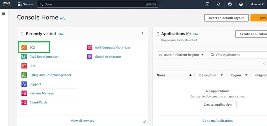The height and width of the screenshot is (126, 267).
Task: Open the settings gear icon
Action: tap(241, 4)
